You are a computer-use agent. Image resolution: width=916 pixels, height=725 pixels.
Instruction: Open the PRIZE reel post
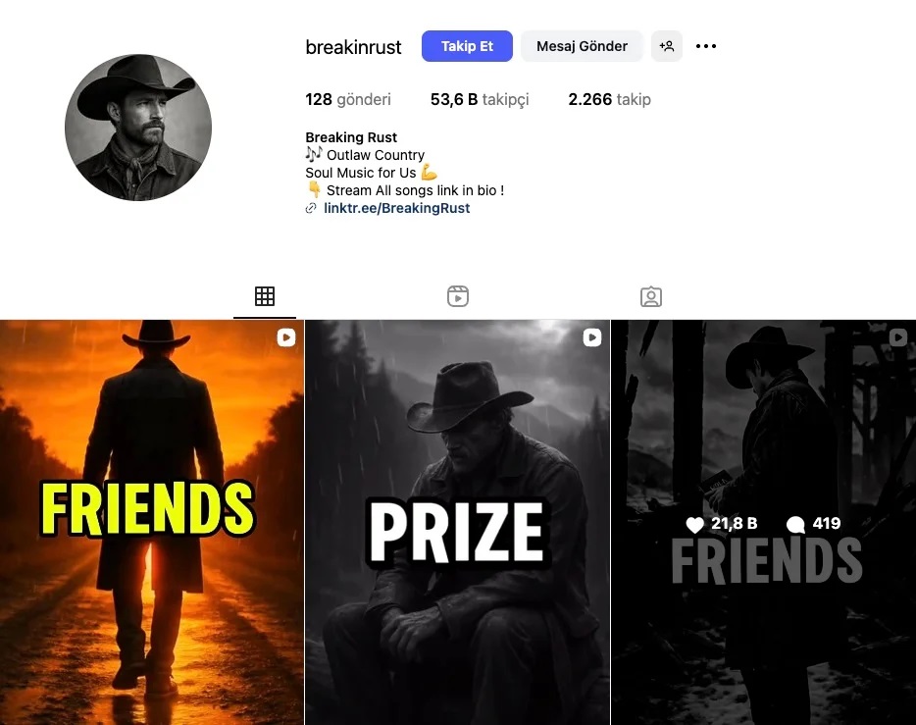point(457,522)
